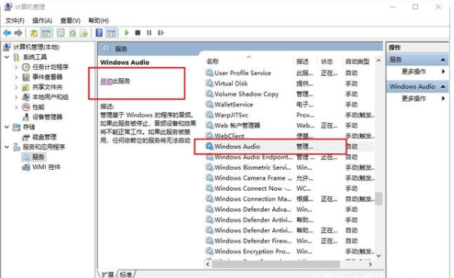Click the 启动 link to start service
This screenshot has width=454, height=278.
click(106, 81)
